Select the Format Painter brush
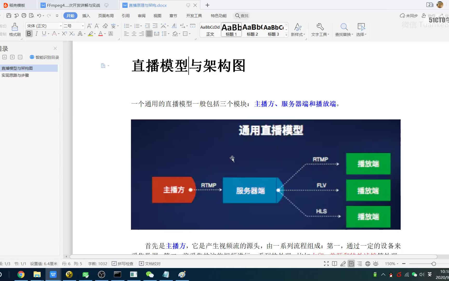 [15, 30]
